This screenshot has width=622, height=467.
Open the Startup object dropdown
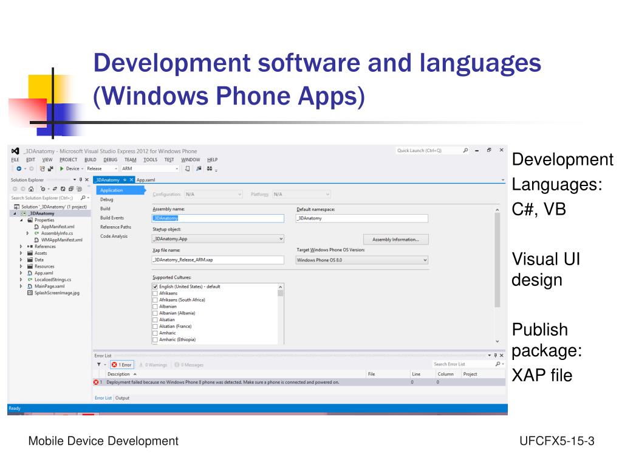[218, 239]
